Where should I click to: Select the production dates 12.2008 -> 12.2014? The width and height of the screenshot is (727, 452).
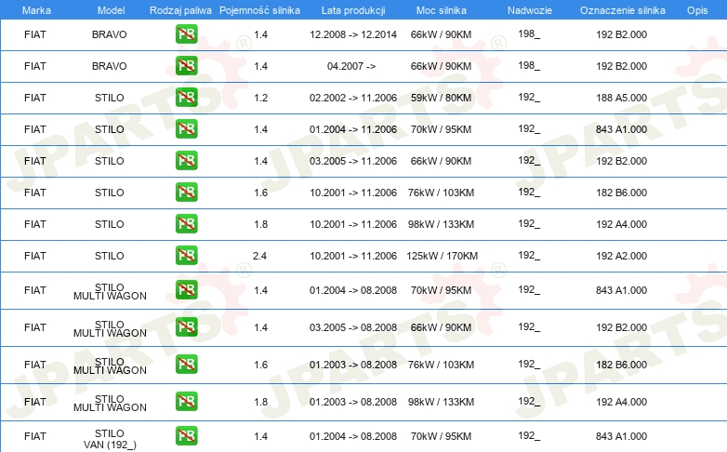click(353, 34)
